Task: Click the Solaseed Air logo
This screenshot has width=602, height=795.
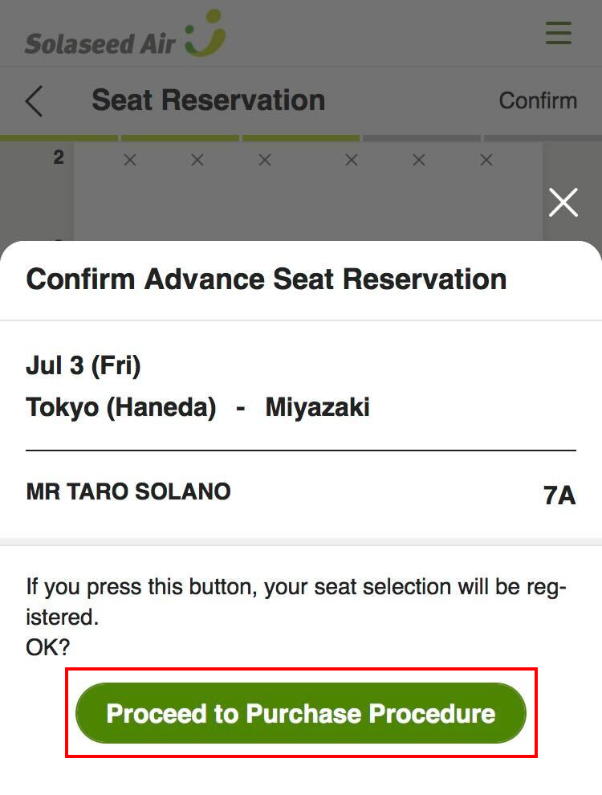Action: pos(125,35)
